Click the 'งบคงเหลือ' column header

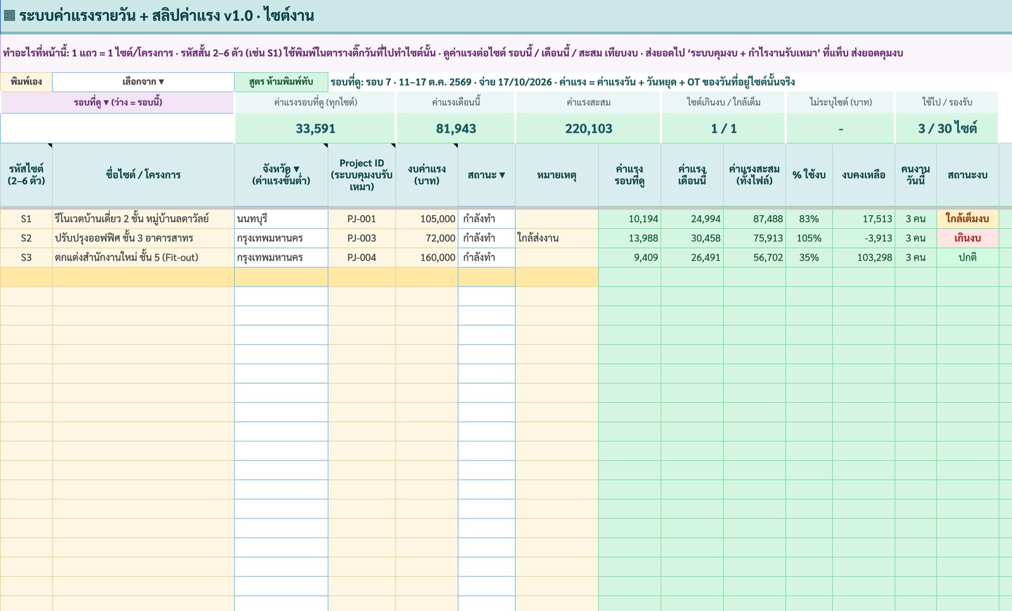(863, 175)
